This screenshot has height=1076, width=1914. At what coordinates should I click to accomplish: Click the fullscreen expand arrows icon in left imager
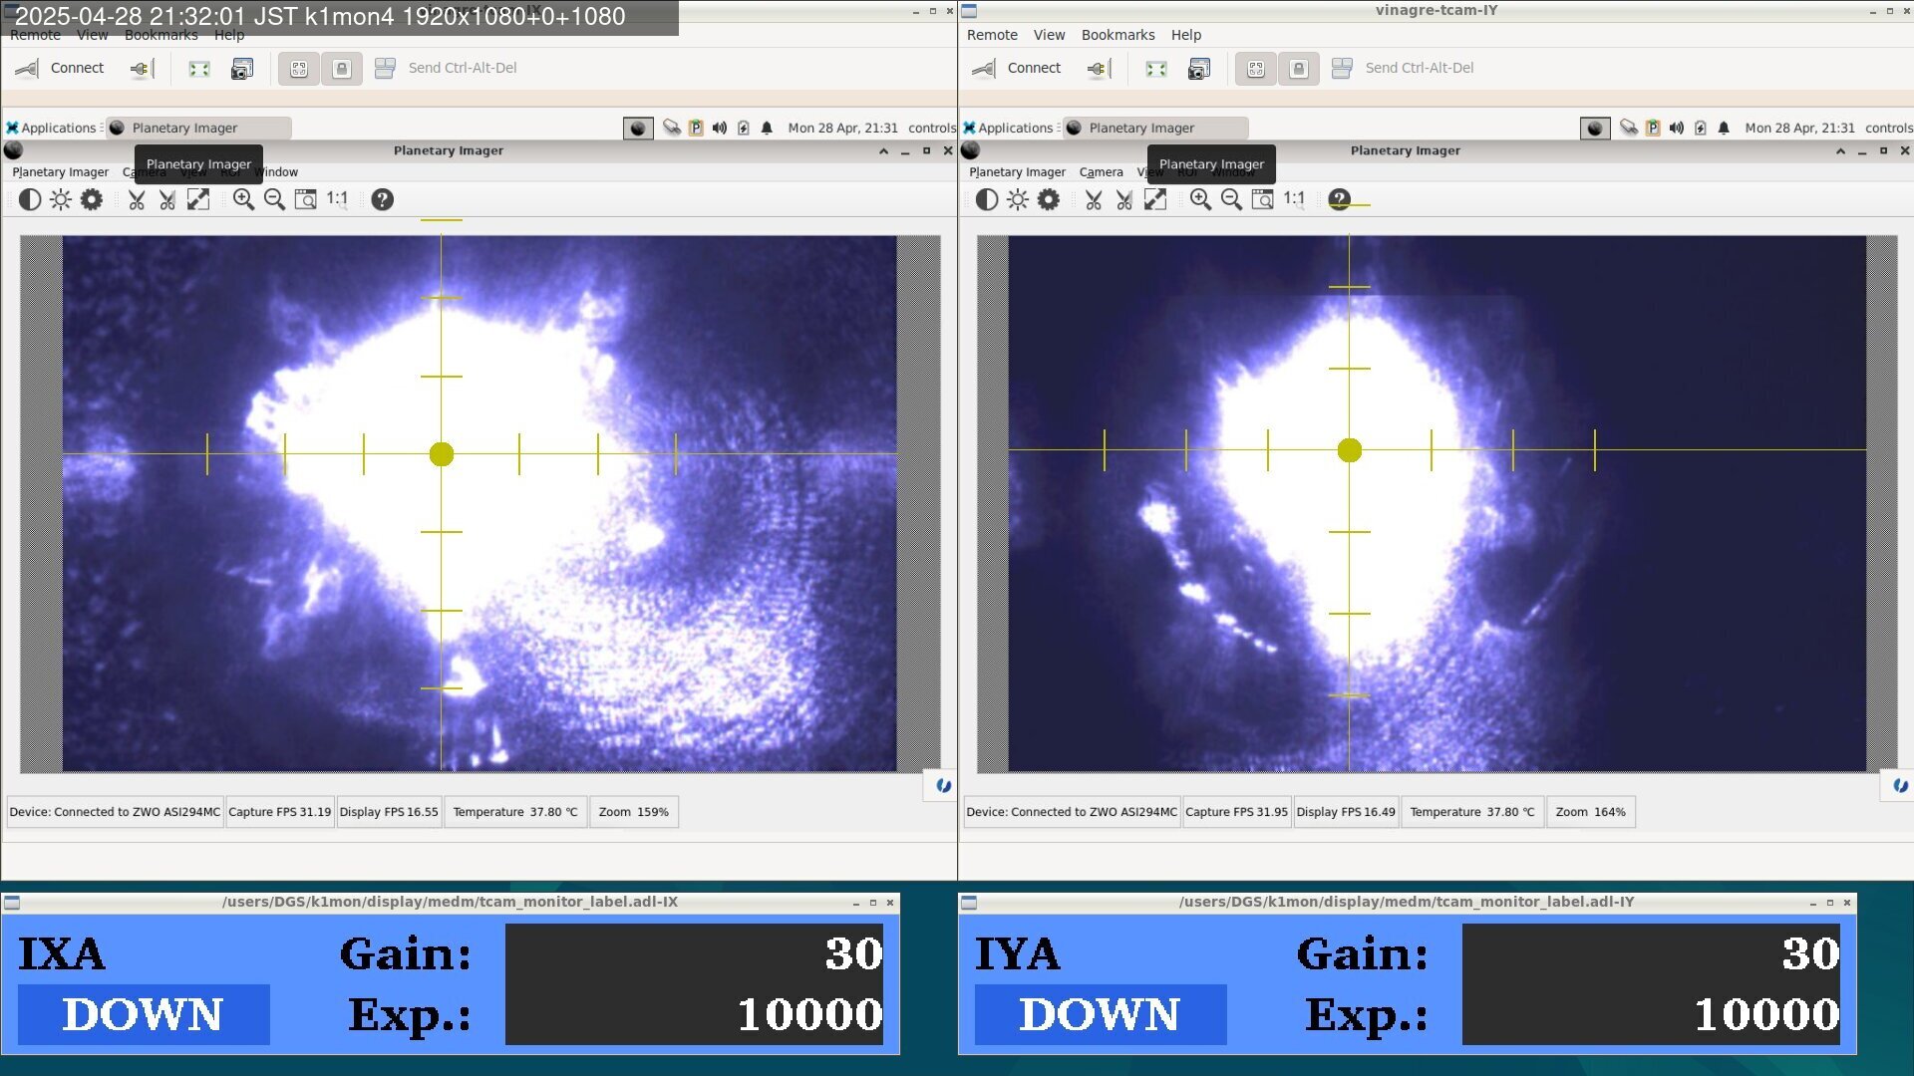point(198,199)
